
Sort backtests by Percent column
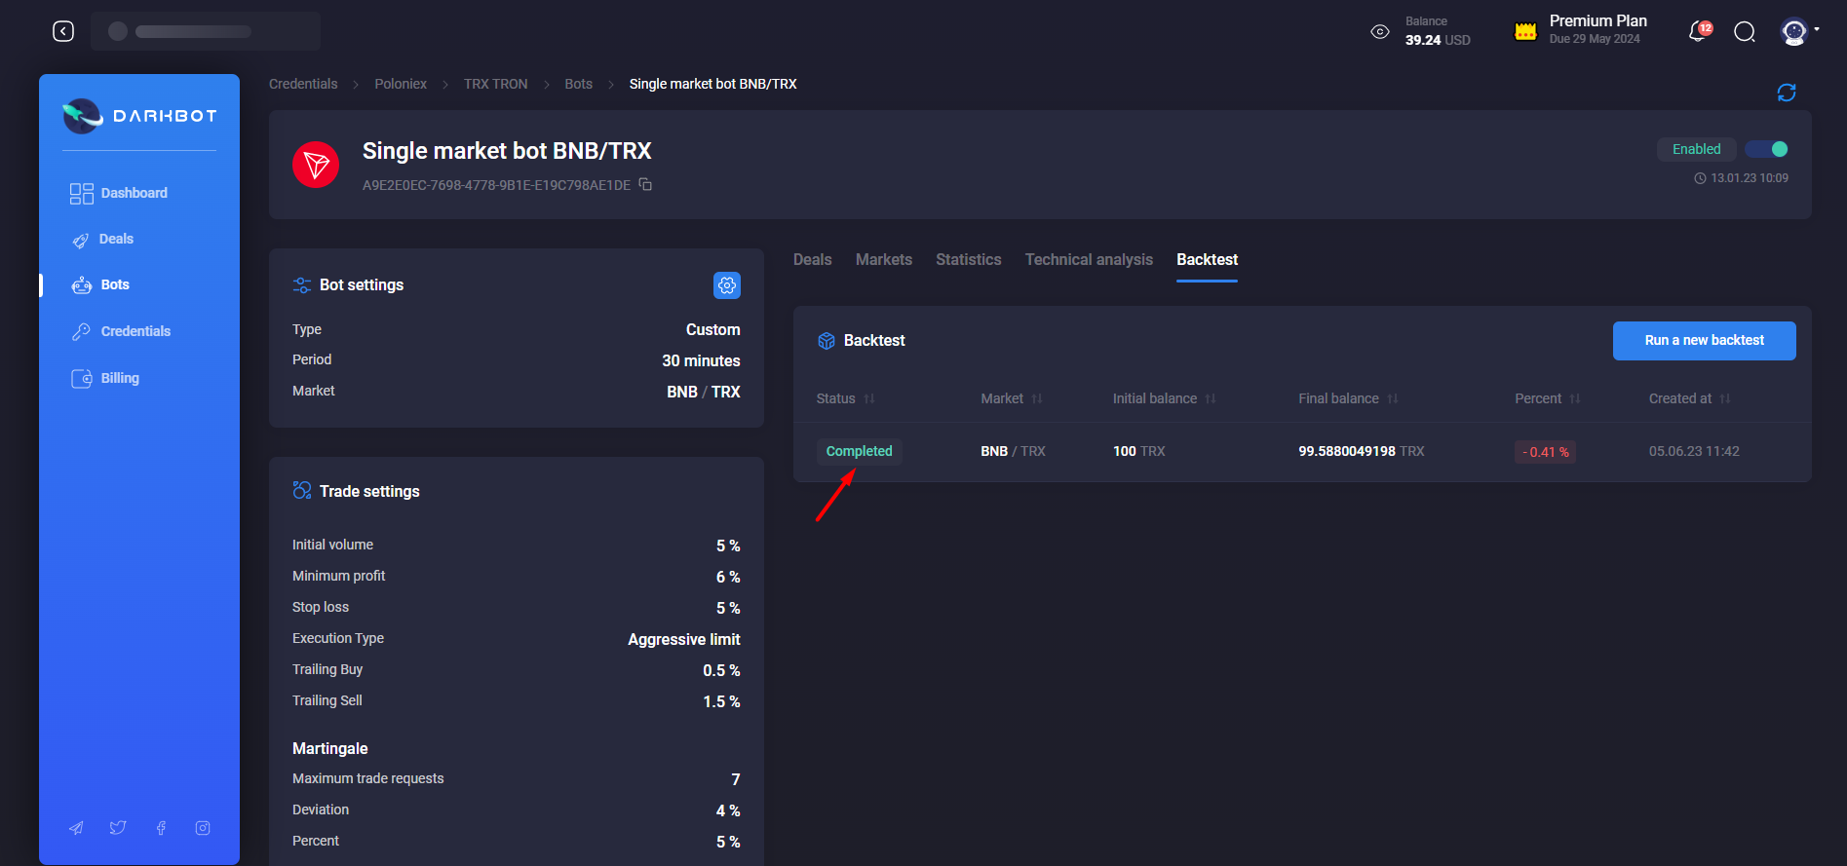(1548, 398)
